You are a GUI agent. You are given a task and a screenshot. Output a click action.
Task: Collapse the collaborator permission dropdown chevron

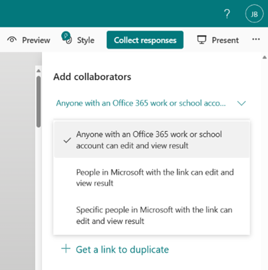click(x=241, y=103)
